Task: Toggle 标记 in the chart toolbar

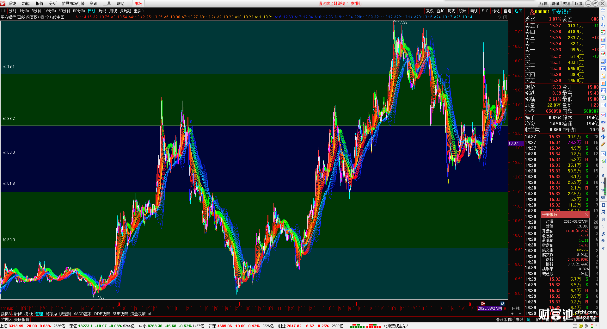Action: [496, 11]
